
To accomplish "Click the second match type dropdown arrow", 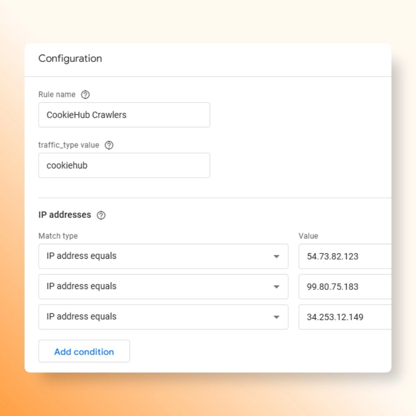I will click(276, 287).
